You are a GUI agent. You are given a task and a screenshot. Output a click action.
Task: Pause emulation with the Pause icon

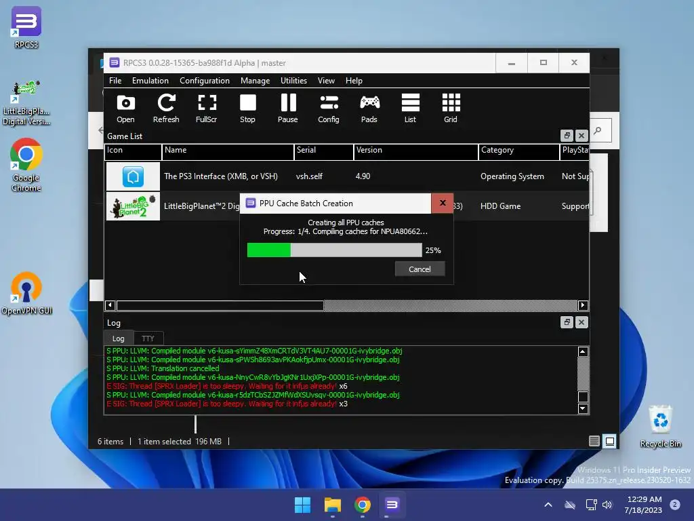point(288,109)
